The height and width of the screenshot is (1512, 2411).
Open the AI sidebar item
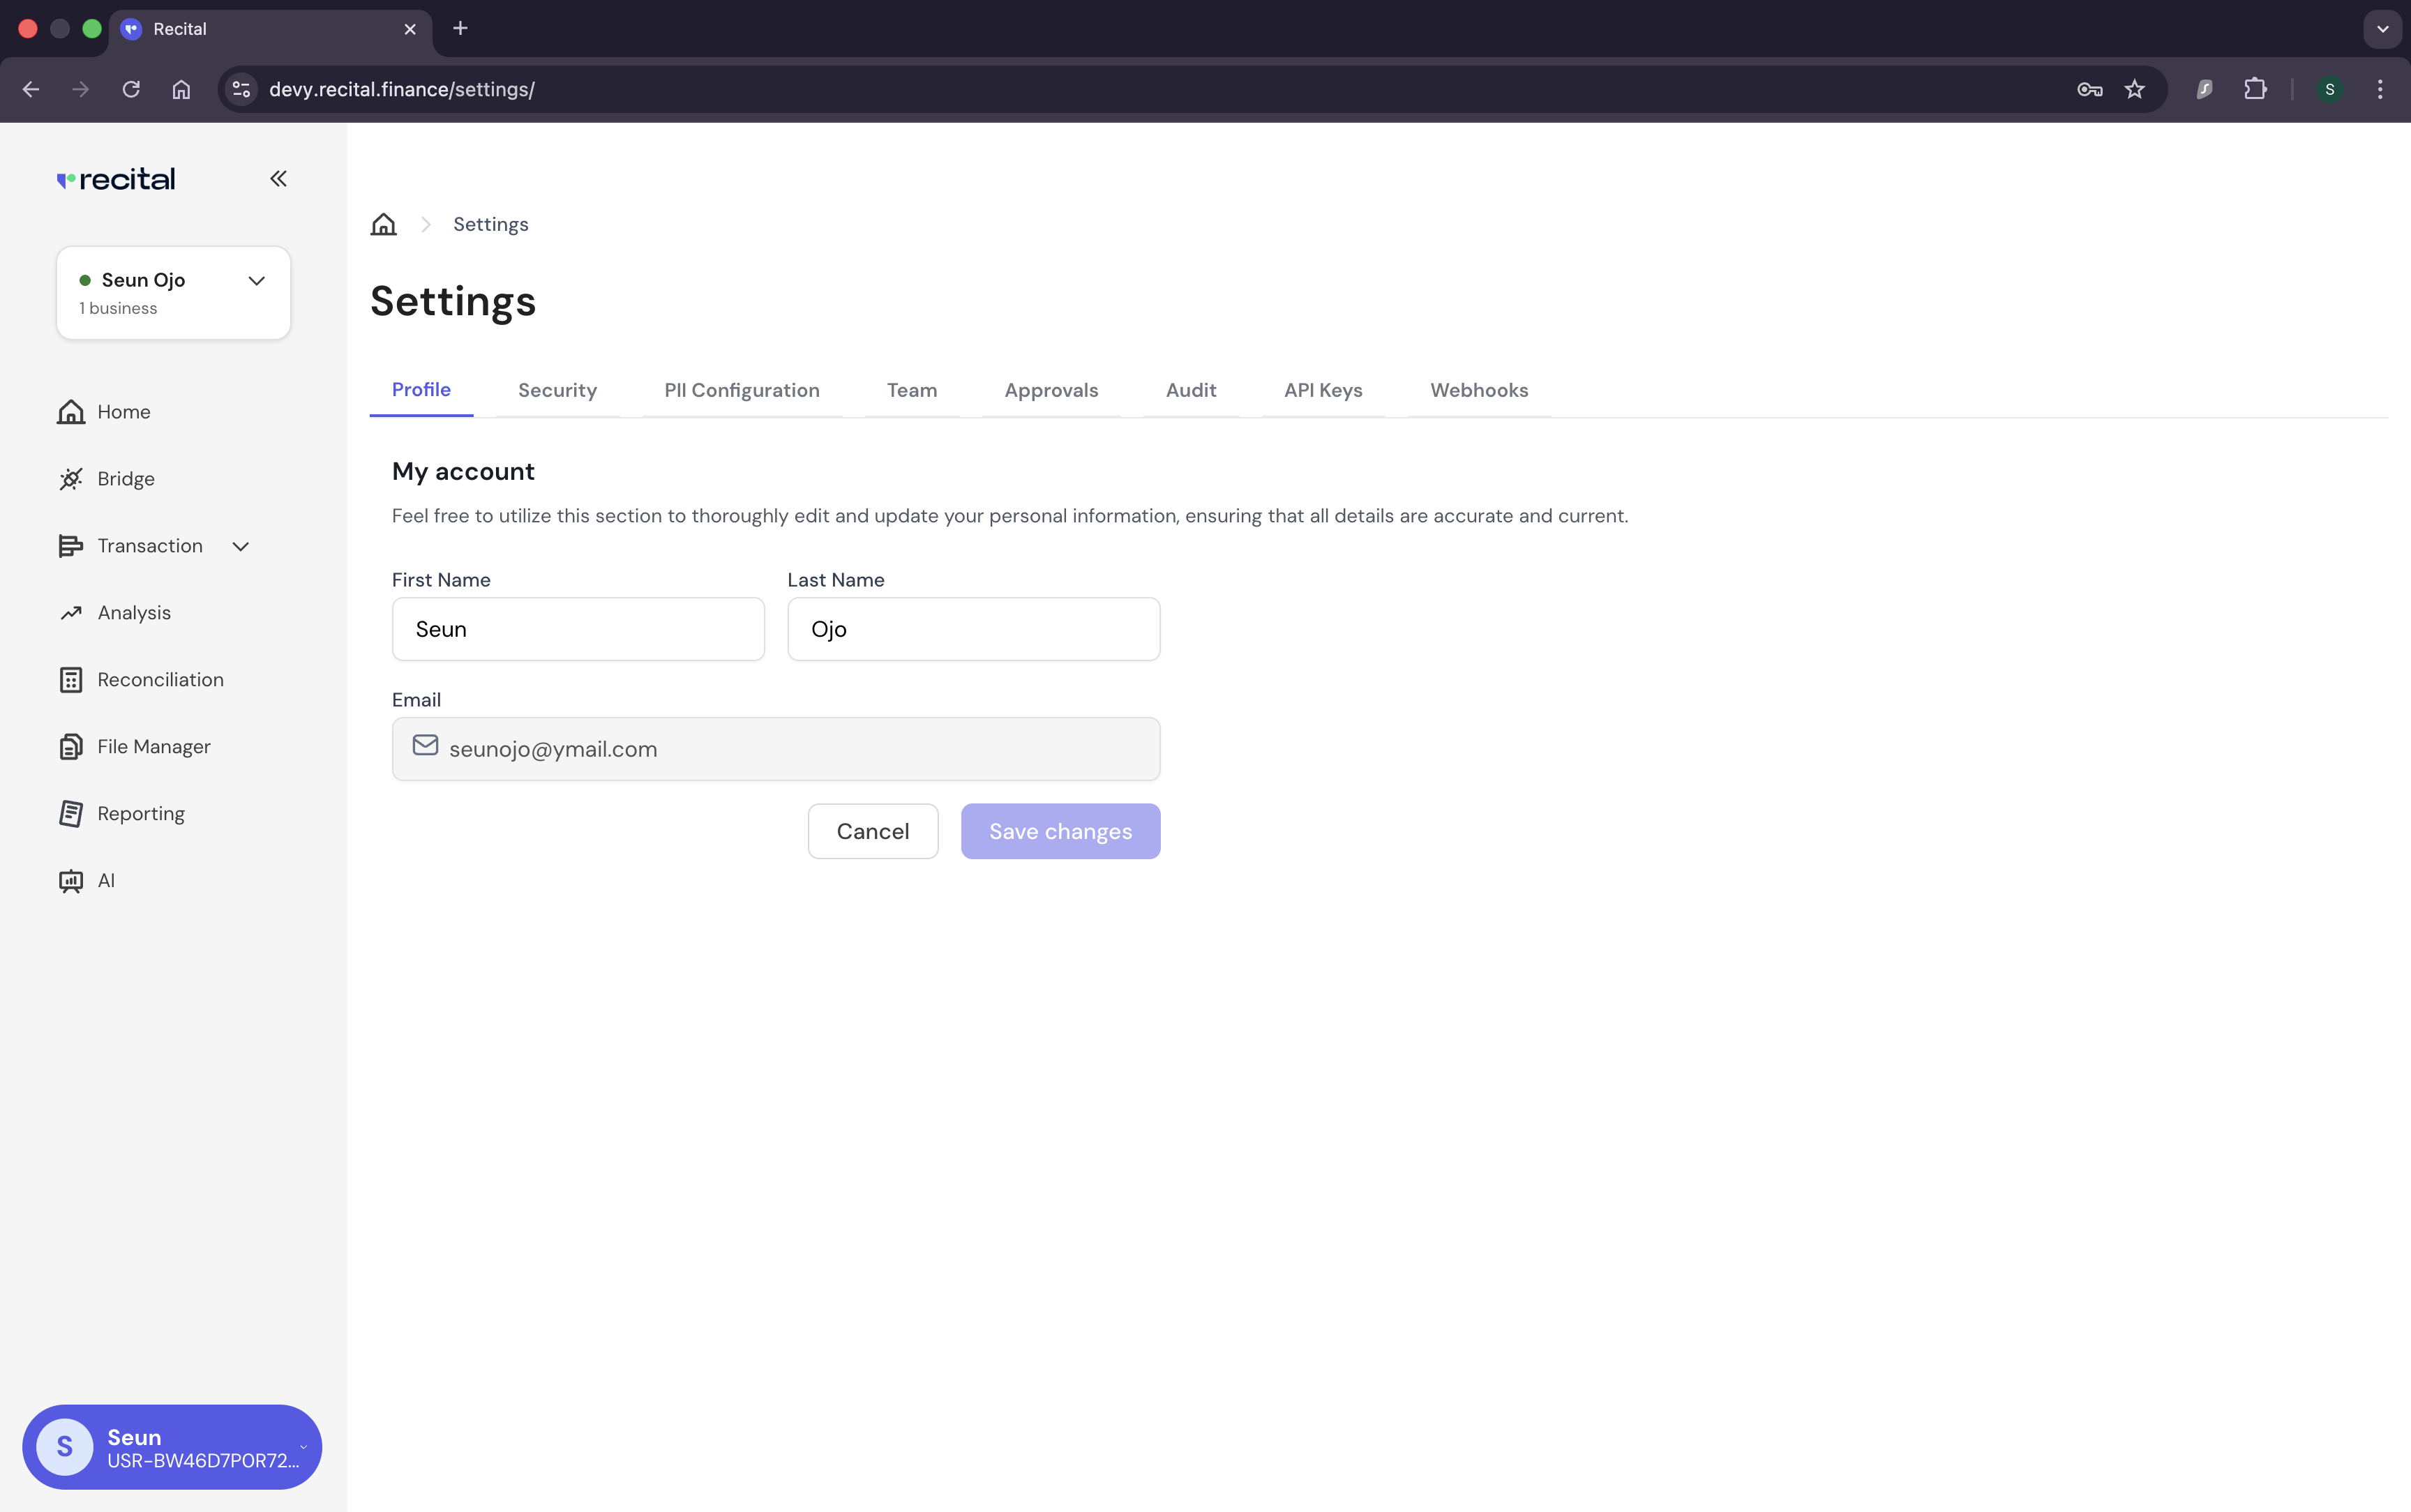105,881
